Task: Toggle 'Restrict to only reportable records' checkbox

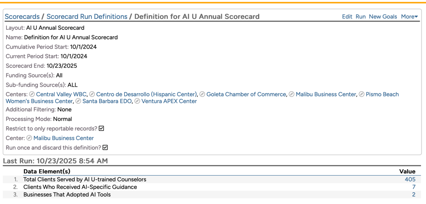Action: click(102, 129)
